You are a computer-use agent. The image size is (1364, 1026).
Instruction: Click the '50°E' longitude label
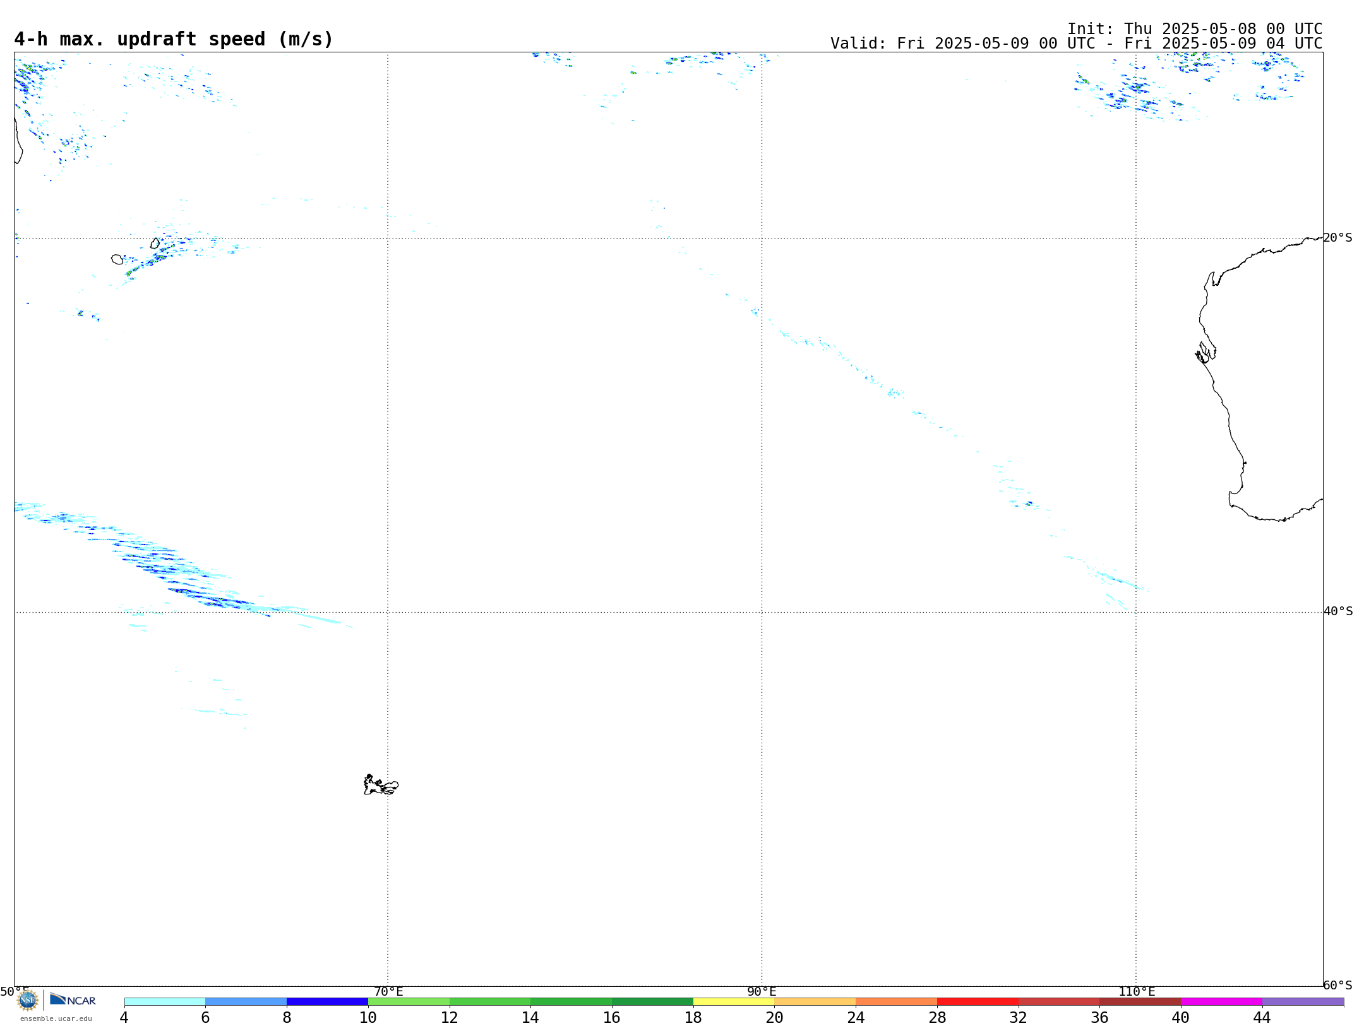pos(15,992)
